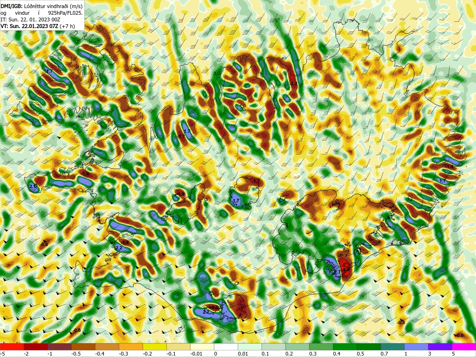Click the periwinkle blue swatch between 1 and 3
The height and width of the screenshot is (357, 476).
point(416,347)
